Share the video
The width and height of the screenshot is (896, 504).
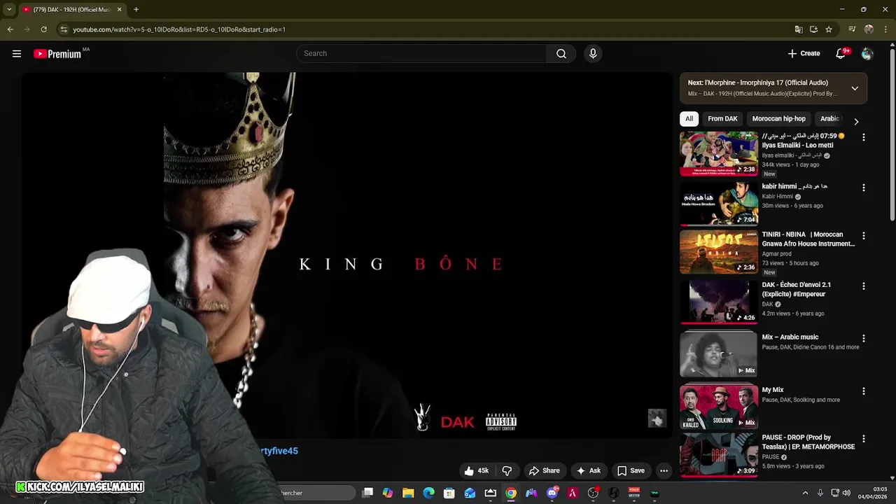[x=544, y=470]
